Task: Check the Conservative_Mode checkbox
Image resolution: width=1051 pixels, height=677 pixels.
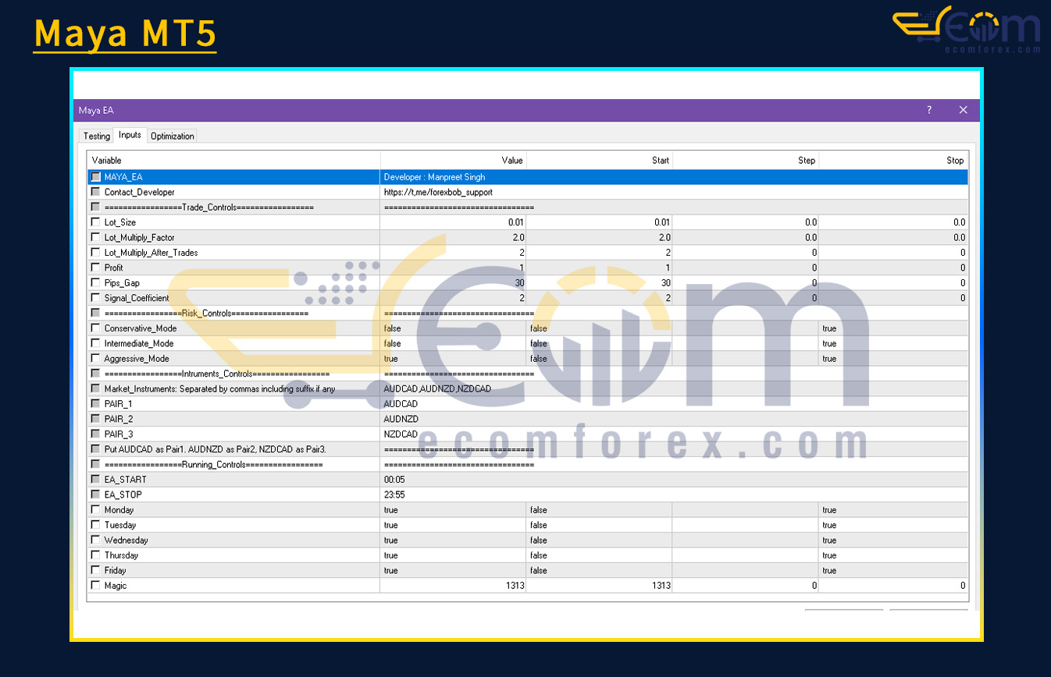Action: (x=95, y=328)
